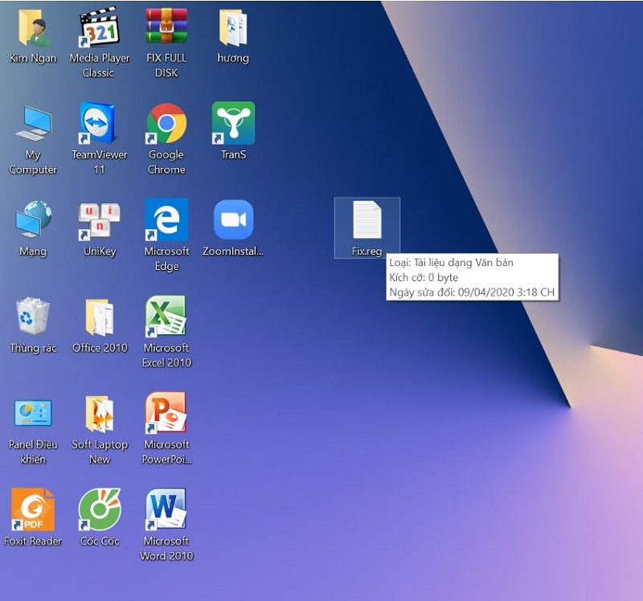Select the Mạng network icon
Screen dimensions: 643x601
(34, 219)
